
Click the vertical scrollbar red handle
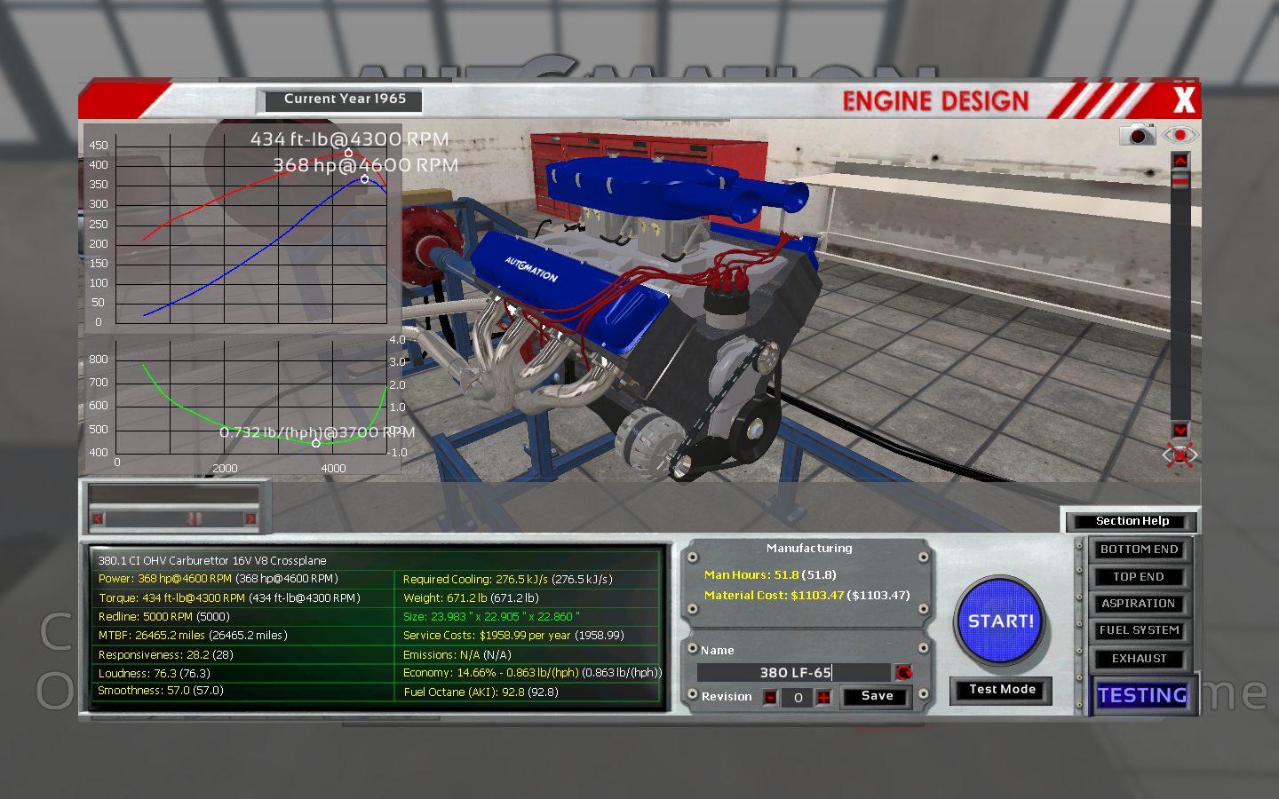tap(1180, 181)
